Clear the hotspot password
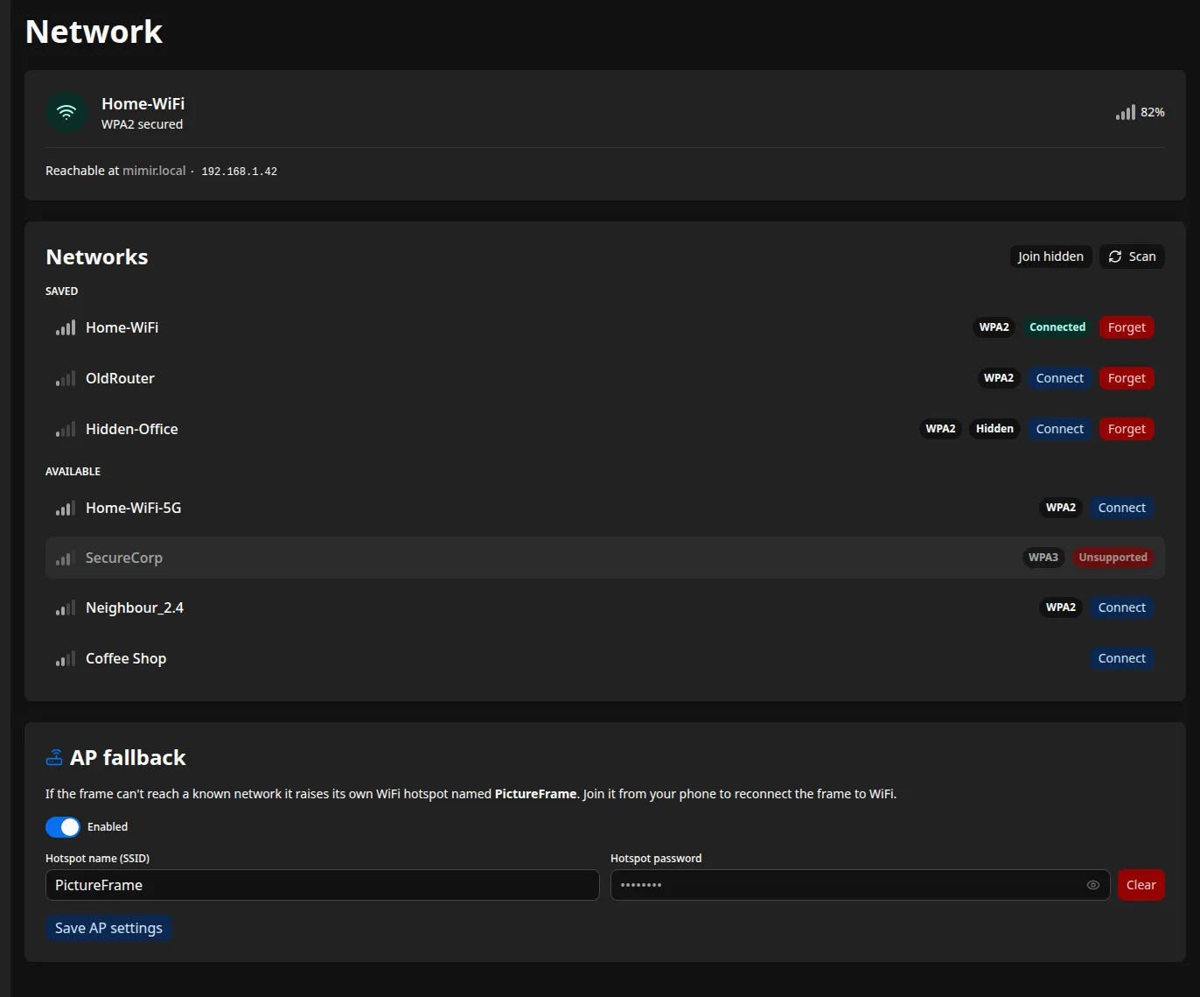Image resolution: width=1200 pixels, height=997 pixels. point(1141,885)
